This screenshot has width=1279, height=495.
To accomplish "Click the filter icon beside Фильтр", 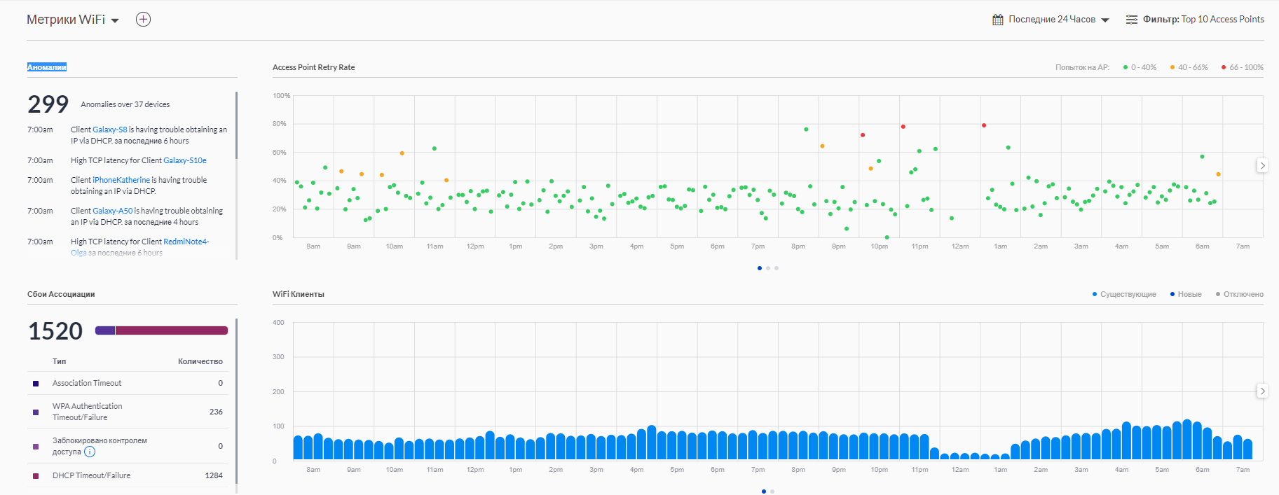I will click(1132, 20).
